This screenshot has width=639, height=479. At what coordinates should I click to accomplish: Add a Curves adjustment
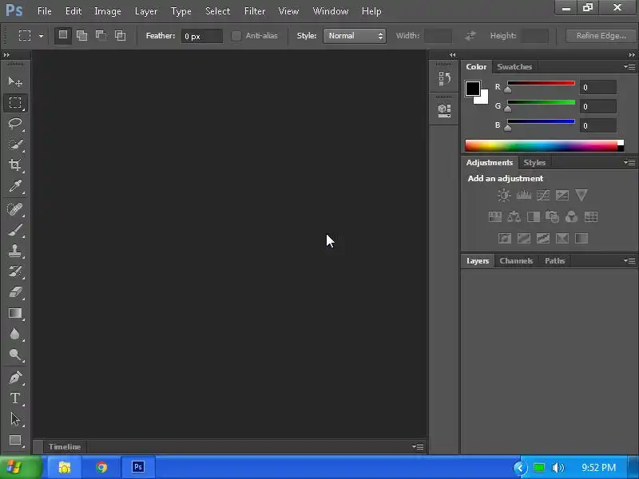tap(543, 196)
